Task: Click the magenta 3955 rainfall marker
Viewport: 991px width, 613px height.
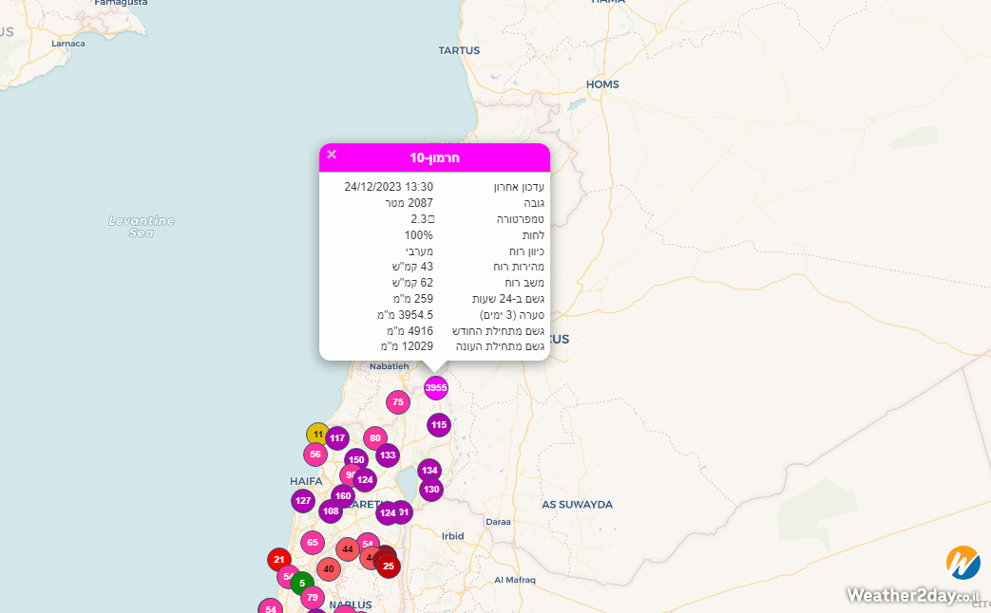Action: click(x=436, y=387)
